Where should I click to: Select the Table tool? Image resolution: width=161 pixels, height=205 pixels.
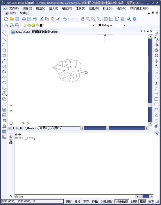pos(4,131)
